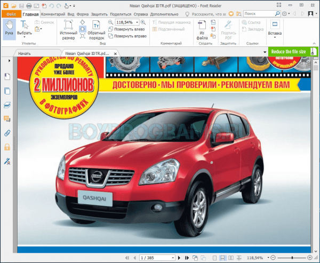Open the Digital signatures panel in sidebar
The width and height of the screenshot is (320, 263).
(x=7, y=161)
